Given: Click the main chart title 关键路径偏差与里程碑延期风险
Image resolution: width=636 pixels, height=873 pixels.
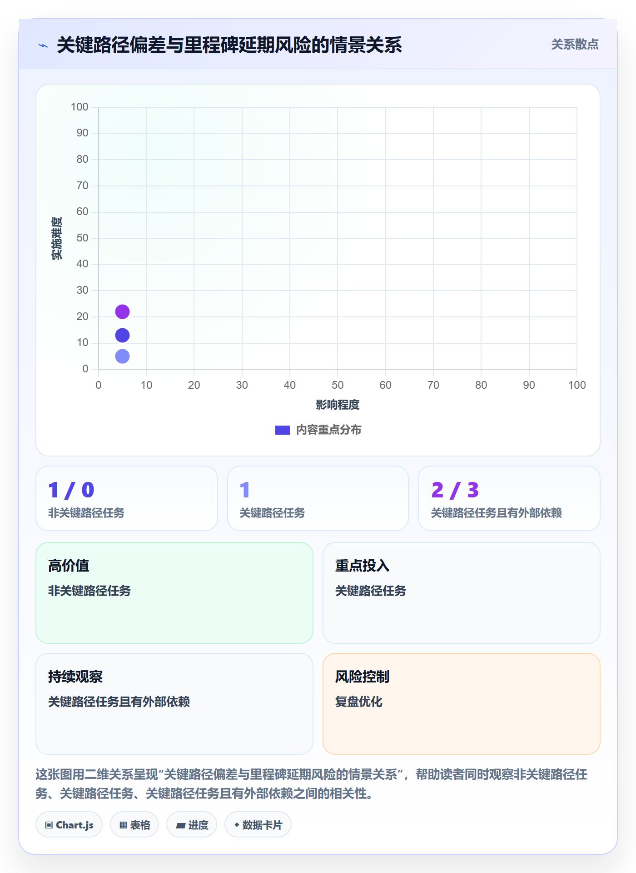Looking at the screenshot, I should 229,45.
